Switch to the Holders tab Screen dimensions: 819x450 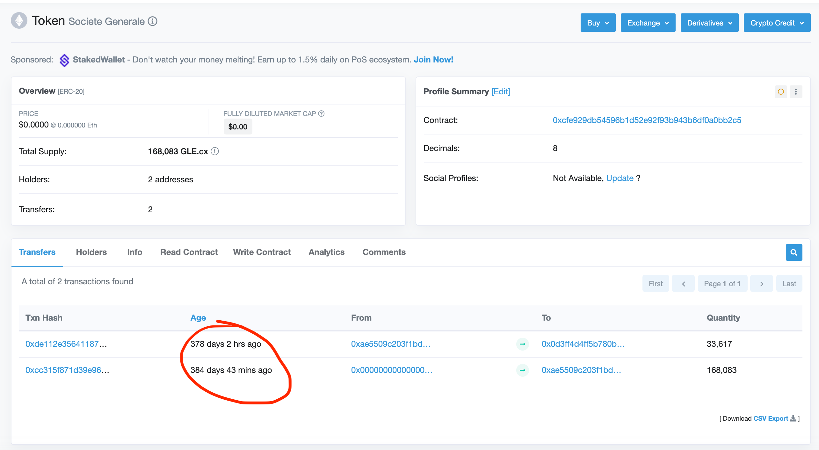[91, 252]
